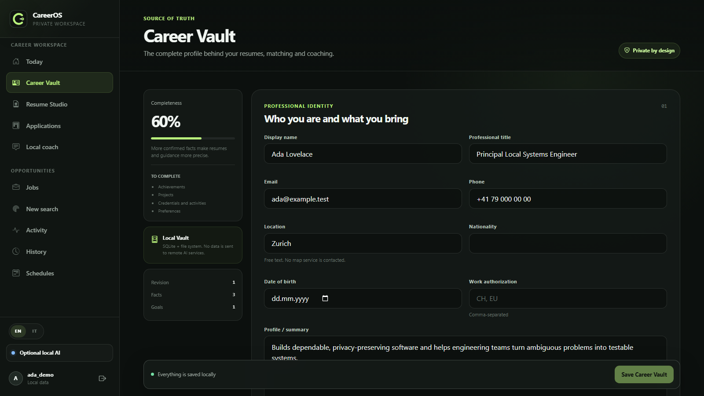Open Local coach page
704x396 pixels.
[x=59, y=147]
